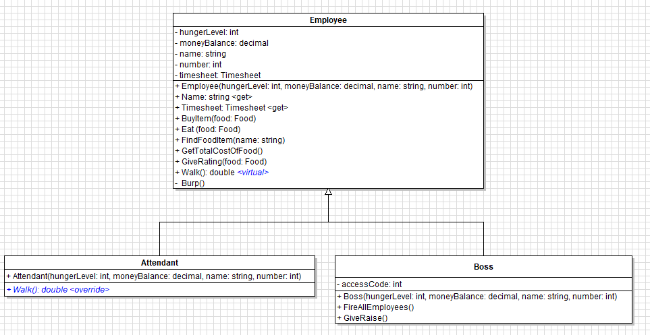Click the private hungerLevel attribute row
This screenshot has height=335, width=650.
pyautogui.click(x=207, y=32)
